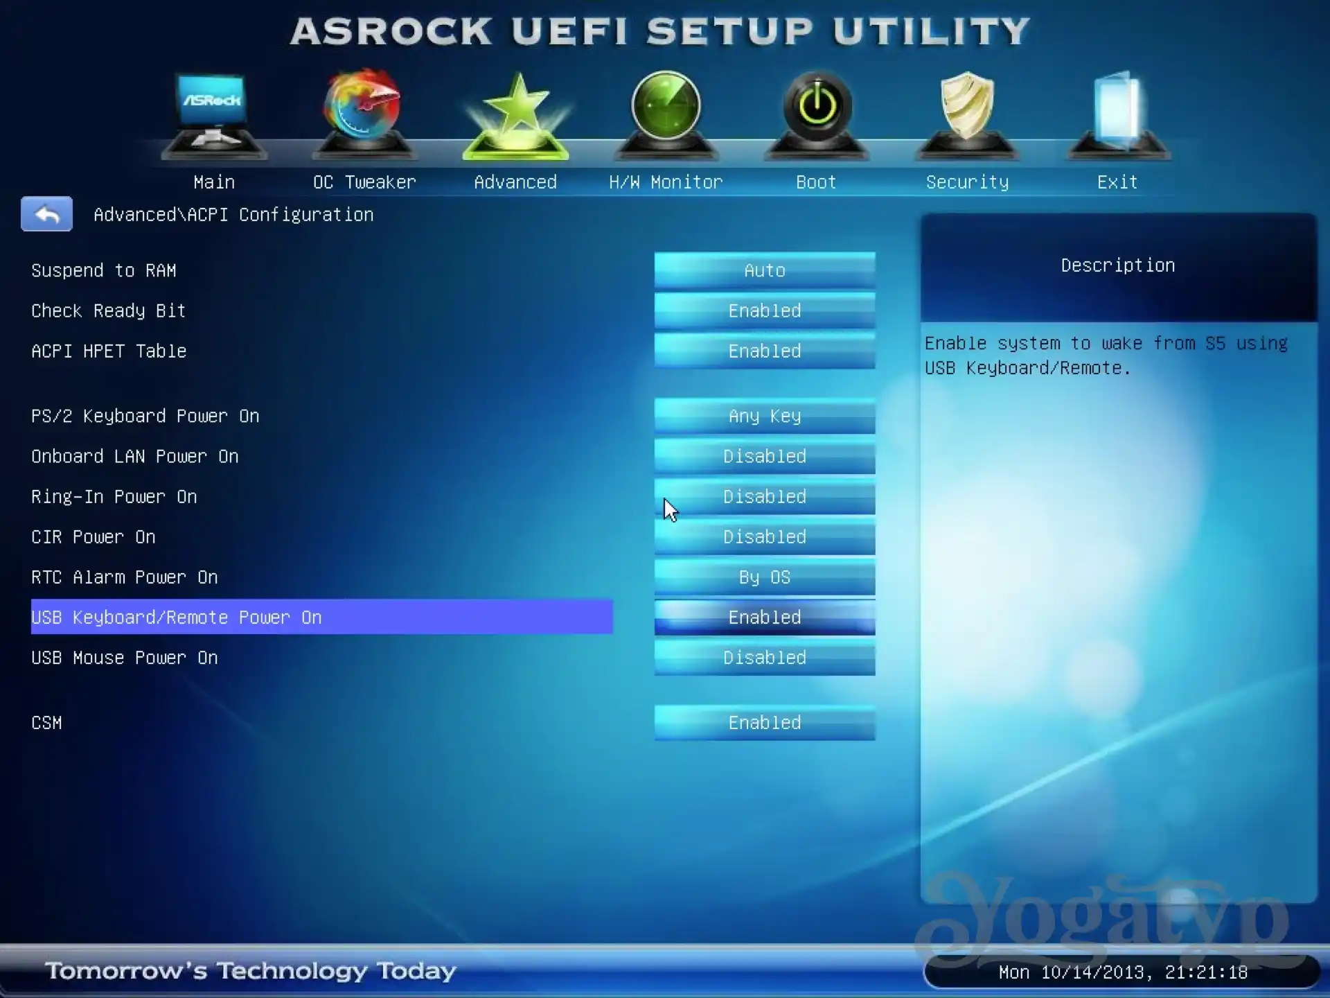The width and height of the screenshot is (1330, 998).
Task: Change USB Mouse Power On Disabled value
Action: [x=765, y=657]
